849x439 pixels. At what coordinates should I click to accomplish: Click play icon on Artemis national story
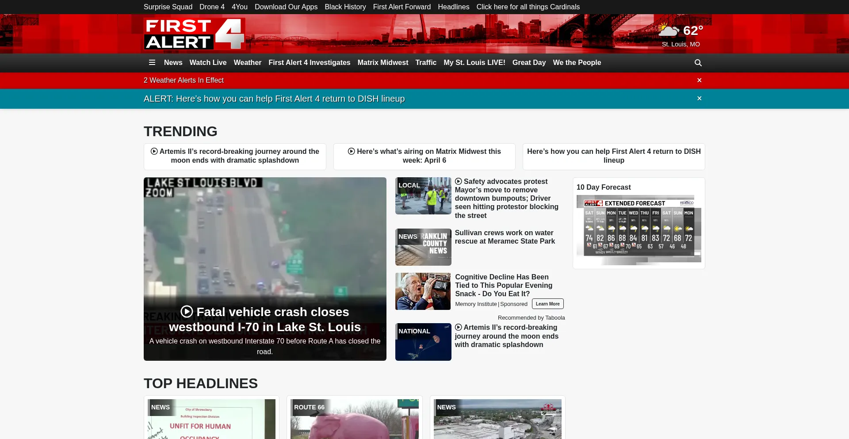coord(459,328)
